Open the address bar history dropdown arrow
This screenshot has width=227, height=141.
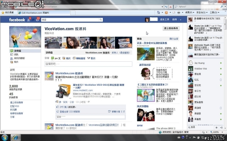click(162, 7)
